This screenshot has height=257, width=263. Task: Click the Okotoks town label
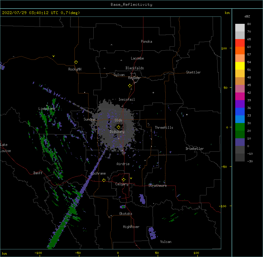[126, 214]
